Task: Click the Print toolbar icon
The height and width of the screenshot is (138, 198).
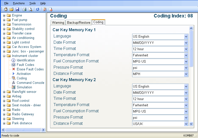Action: (25, 9)
